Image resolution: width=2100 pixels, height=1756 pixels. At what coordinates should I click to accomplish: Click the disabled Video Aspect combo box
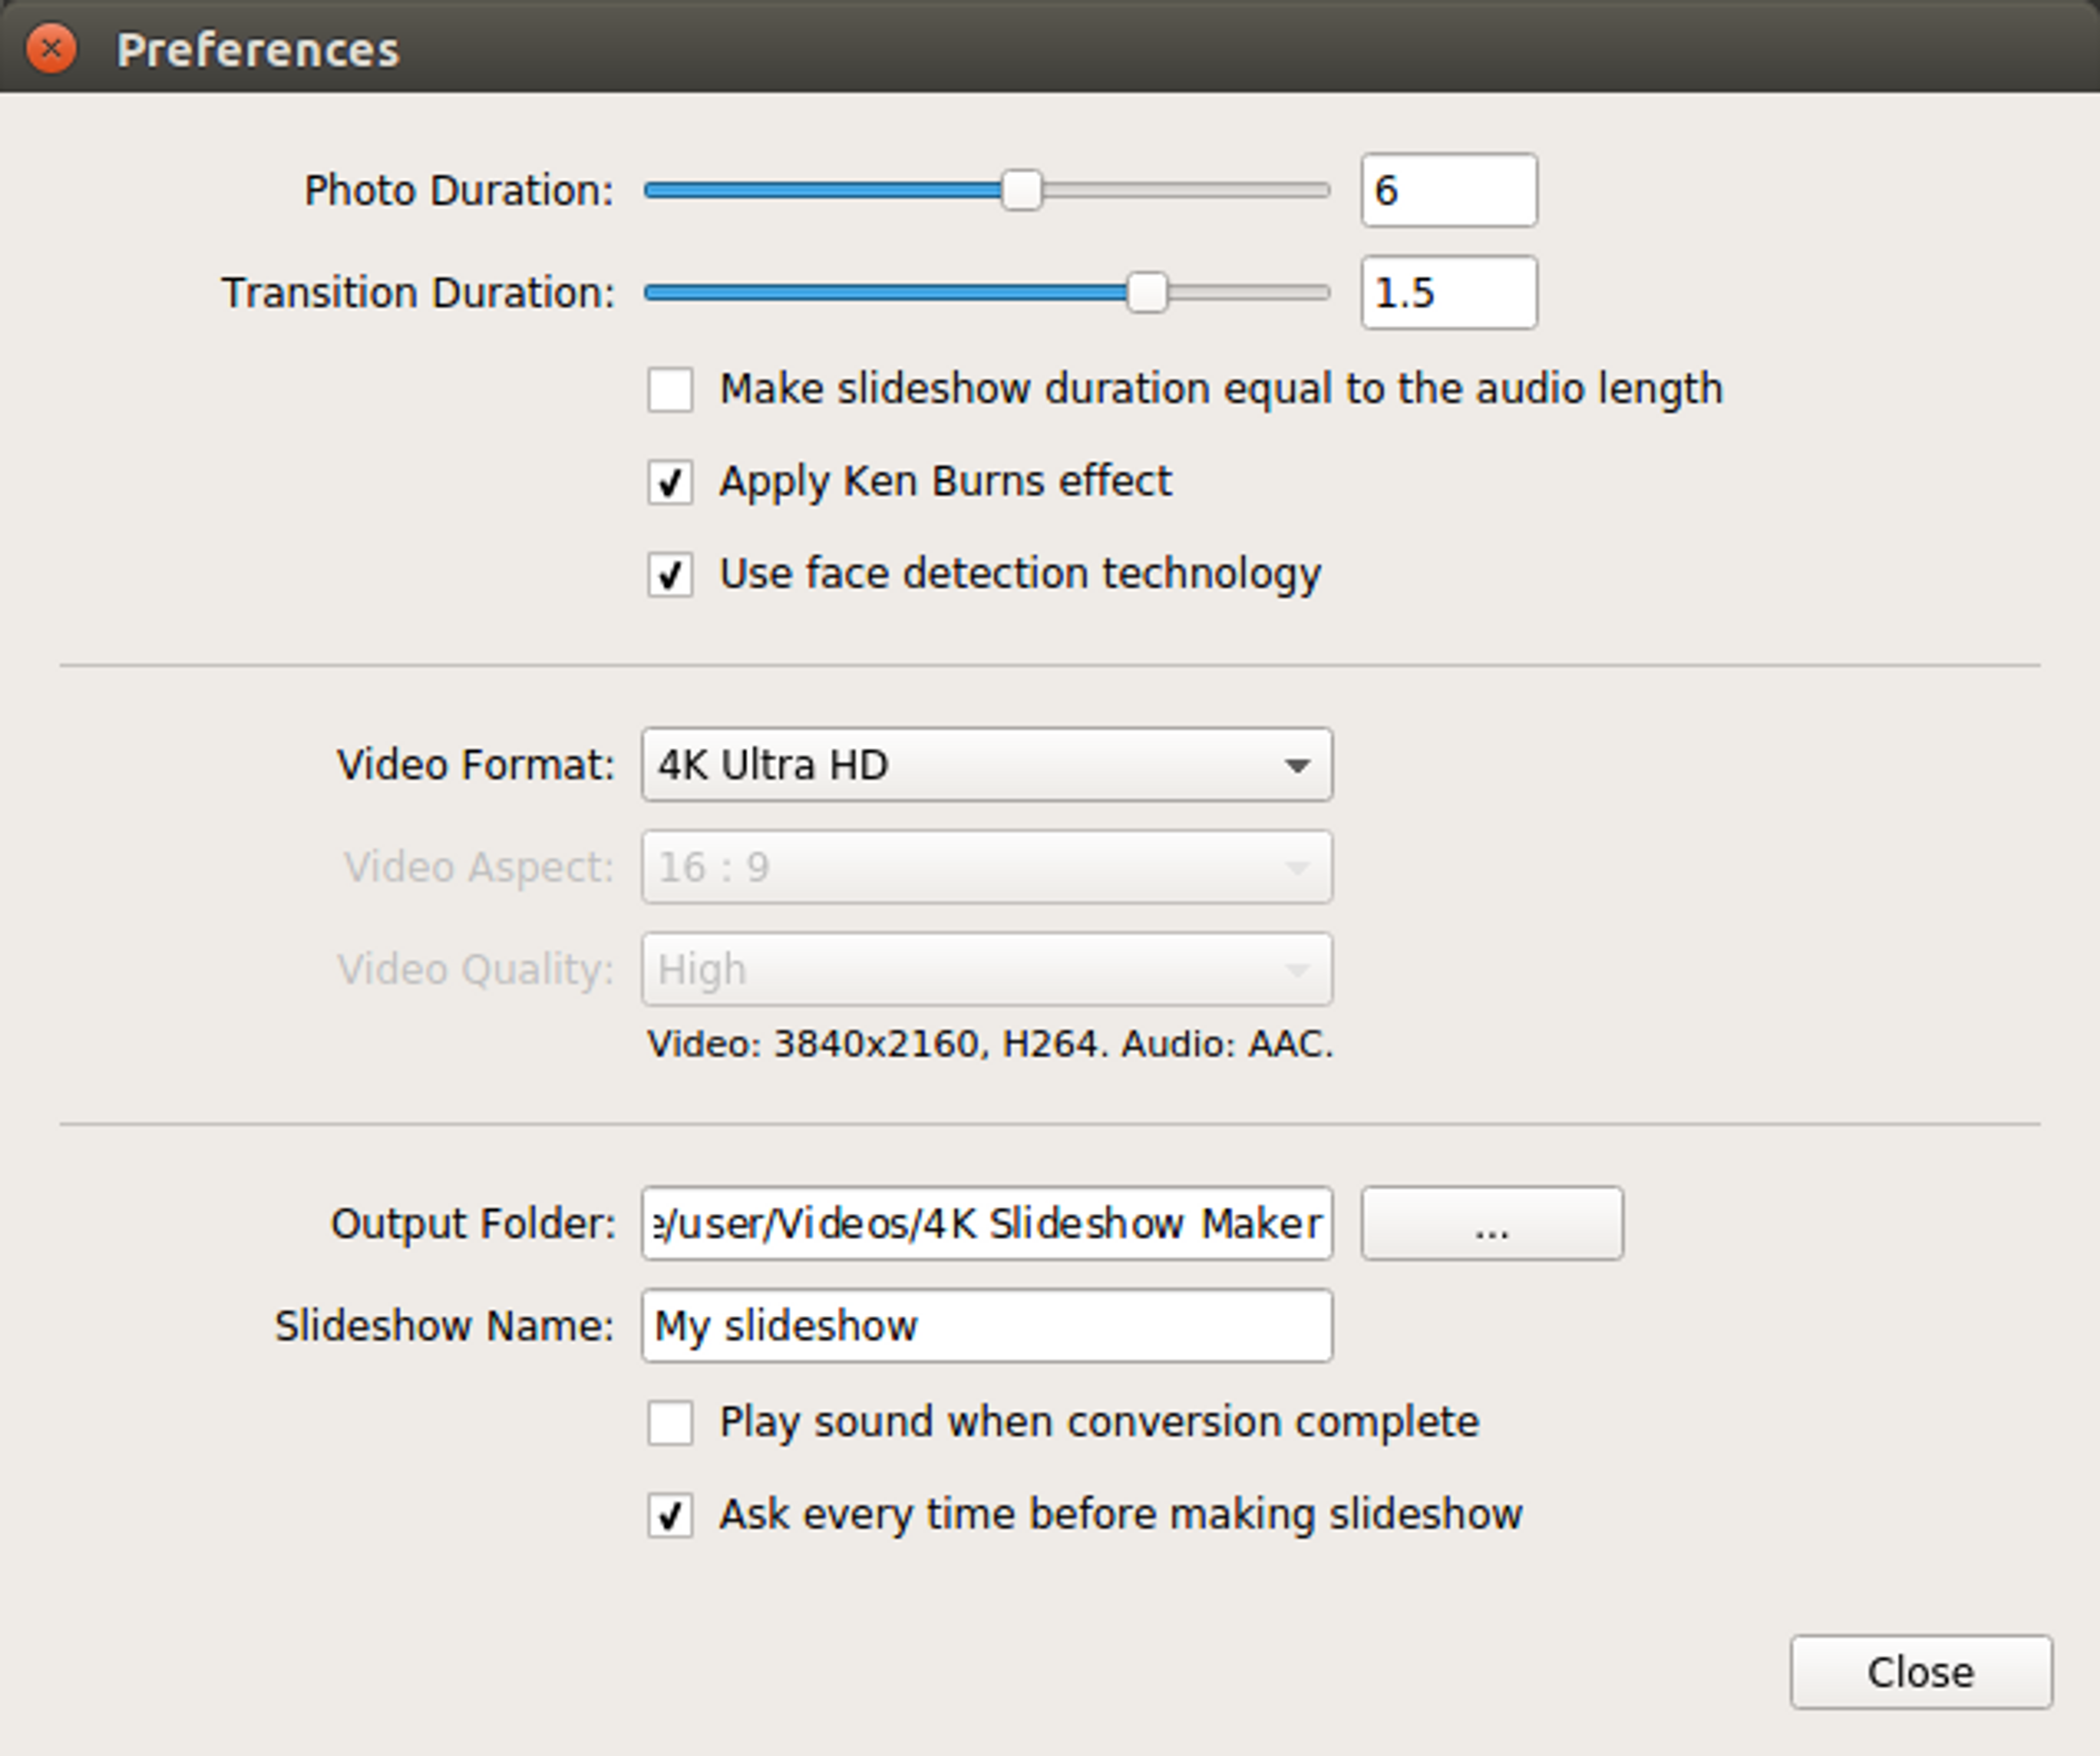tap(986, 868)
